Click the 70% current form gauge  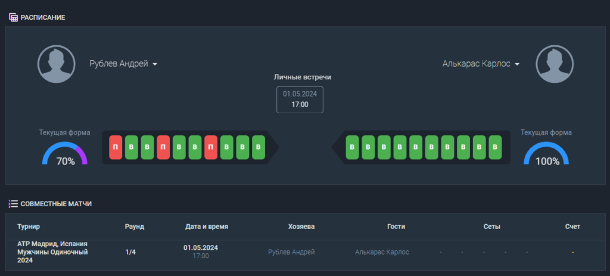click(x=65, y=153)
